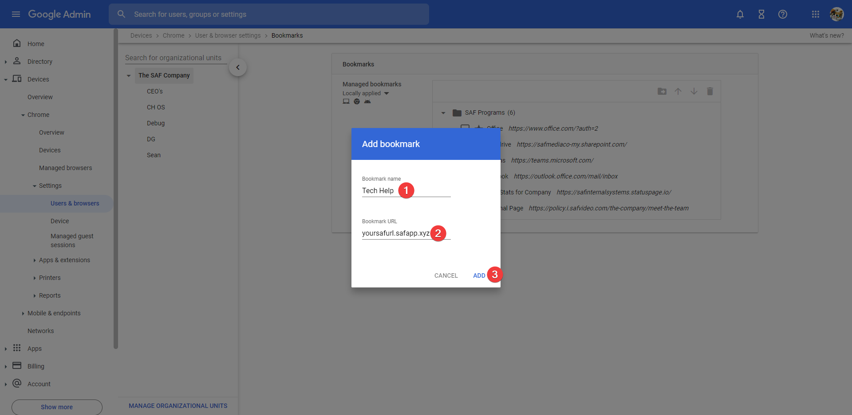
Task: Open the Google apps grid
Action: (816, 14)
